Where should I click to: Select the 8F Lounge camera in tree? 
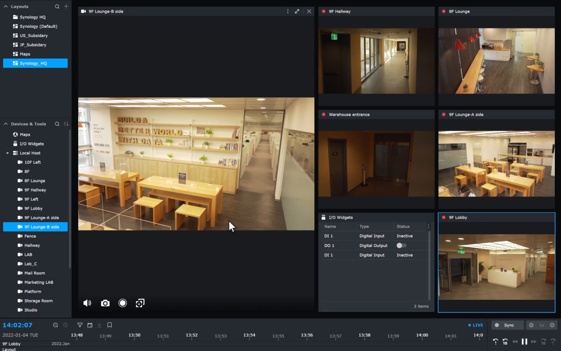tap(35, 181)
